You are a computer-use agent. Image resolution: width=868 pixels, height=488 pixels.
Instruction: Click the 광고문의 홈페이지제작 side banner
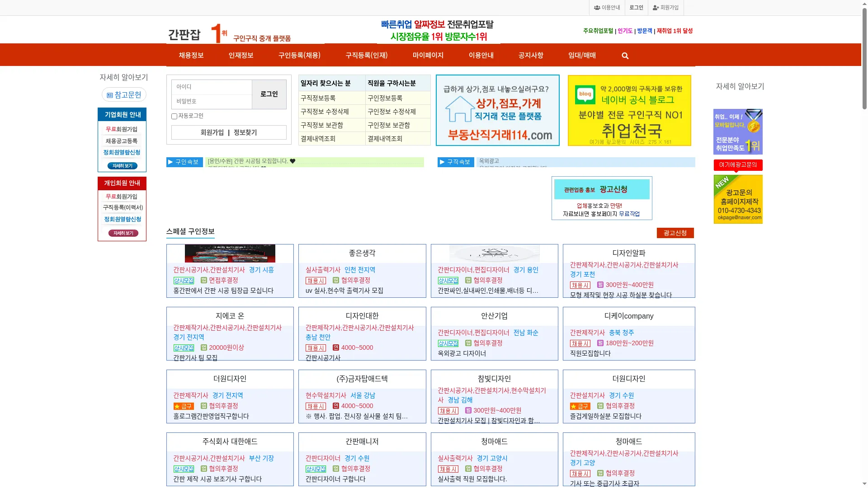pos(738,199)
